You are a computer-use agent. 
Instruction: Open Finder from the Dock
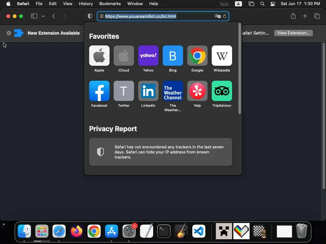tap(24, 231)
